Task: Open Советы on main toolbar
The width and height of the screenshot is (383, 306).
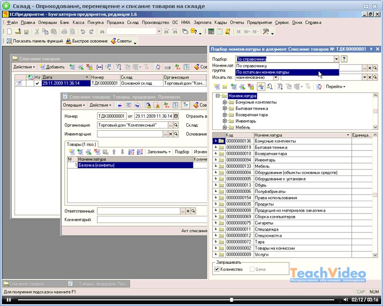Action: click(121, 41)
